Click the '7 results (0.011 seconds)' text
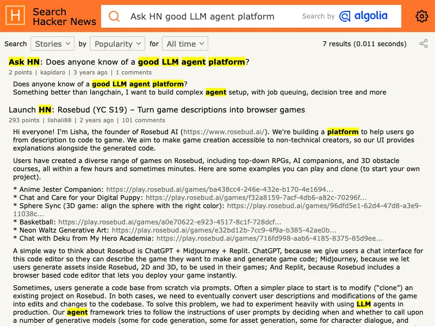 click(x=364, y=44)
